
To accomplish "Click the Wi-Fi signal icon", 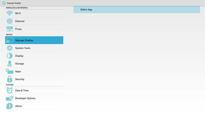I will pyautogui.click(x=9, y=13).
